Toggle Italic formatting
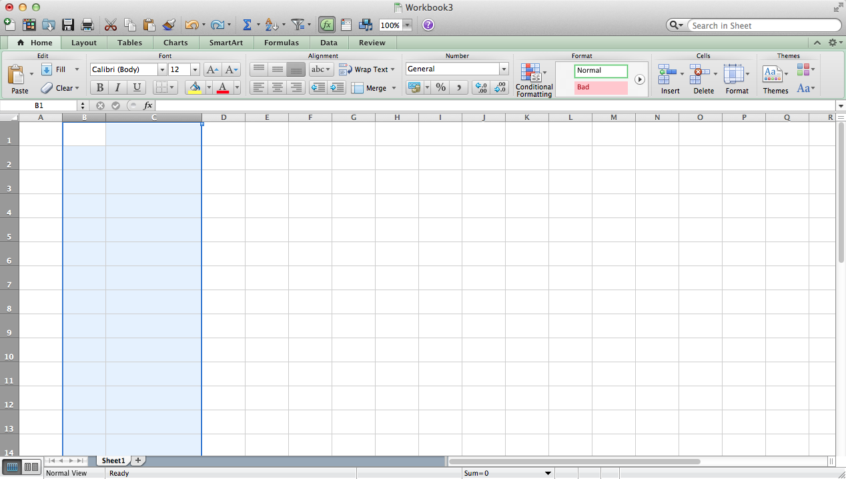 point(118,87)
